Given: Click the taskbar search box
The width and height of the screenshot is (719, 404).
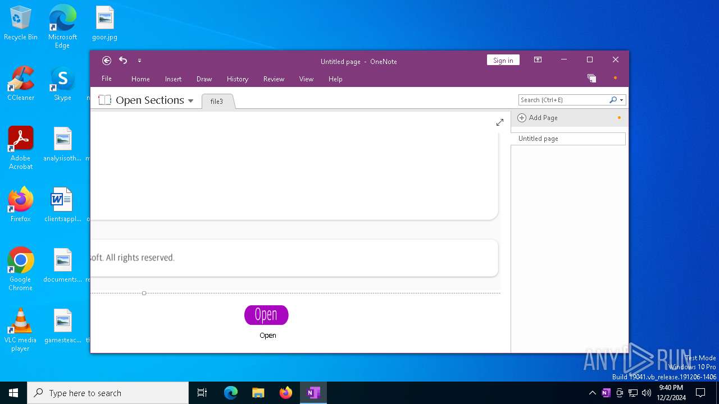Looking at the screenshot, I should (108, 393).
